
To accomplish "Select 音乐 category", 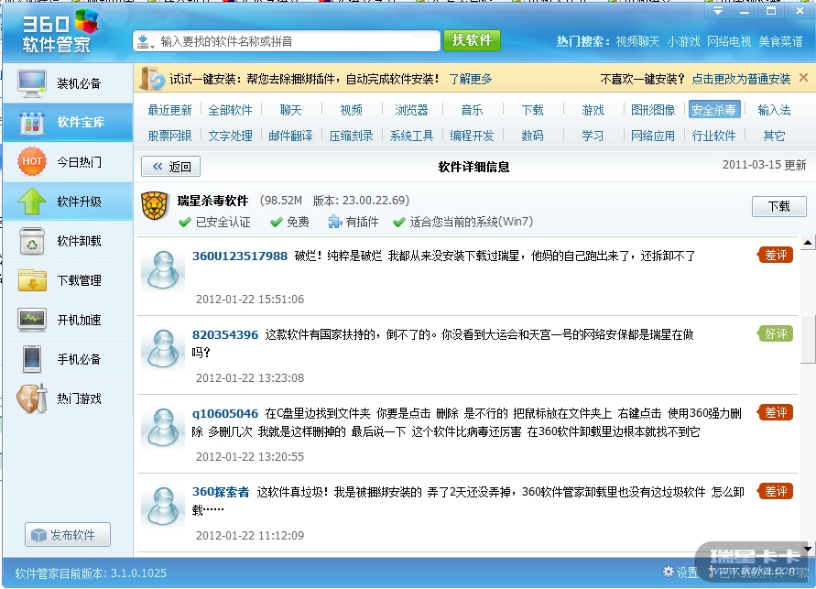I will tap(472, 110).
